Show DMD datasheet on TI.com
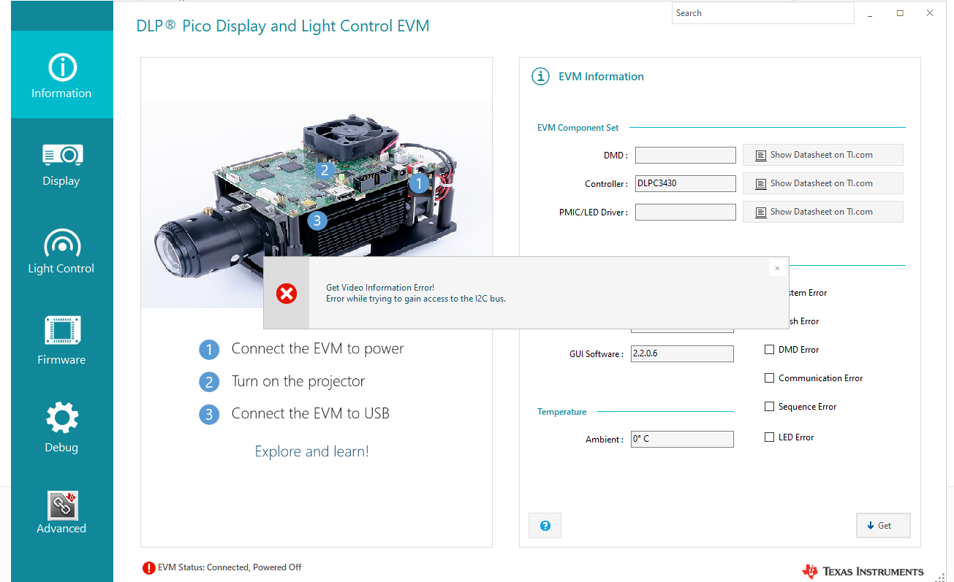The height and width of the screenshot is (582, 954). [823, 155]
